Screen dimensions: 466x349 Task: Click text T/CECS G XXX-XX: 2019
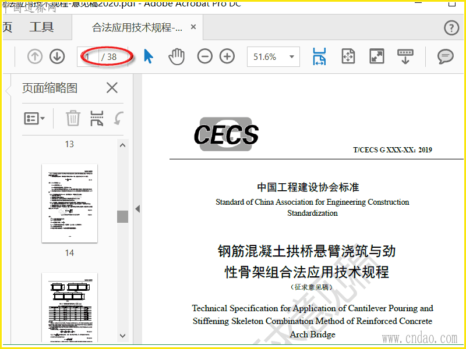point(392,150)
